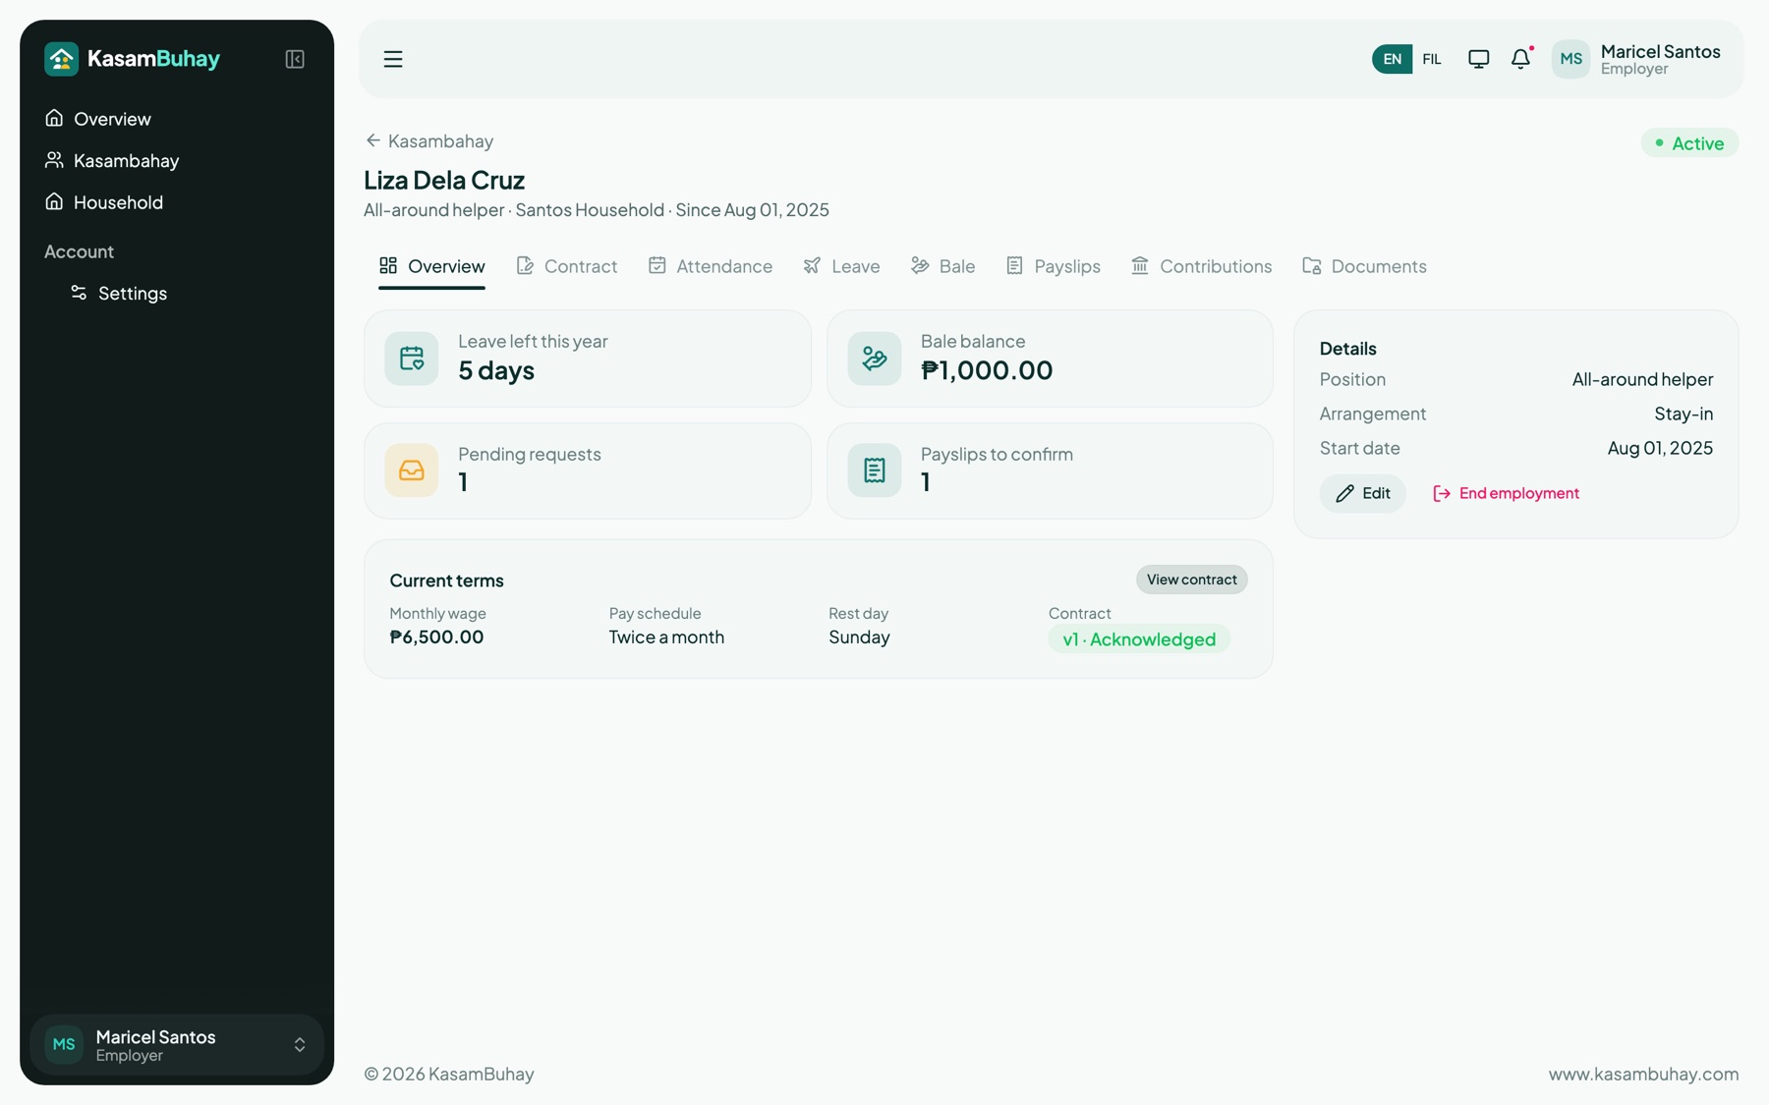Open the hamburger menu icon
The width and height of the screenshot is (1769, 1105).
click(x=393, y=59)
